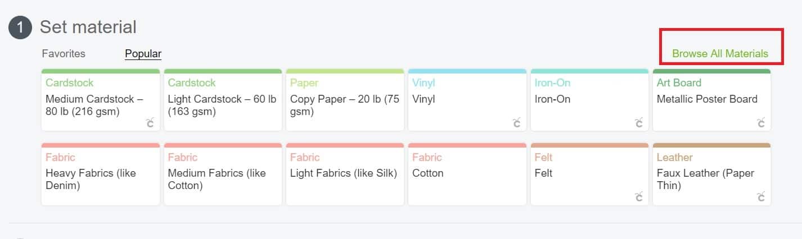Select Light Cardstock 60 lb material
Image resolution: width=802 pixels, height=239 pixels.
[x=223, y=100]
